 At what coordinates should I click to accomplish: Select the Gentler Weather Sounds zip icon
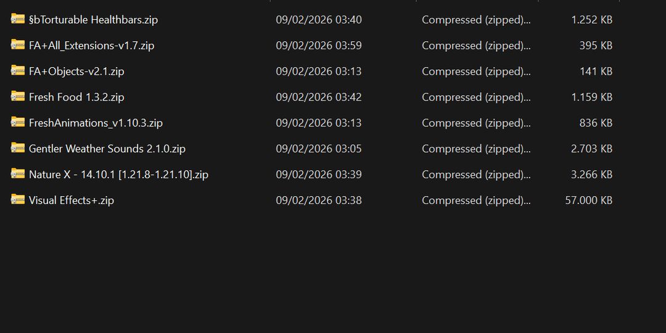[x=17, y=149]
